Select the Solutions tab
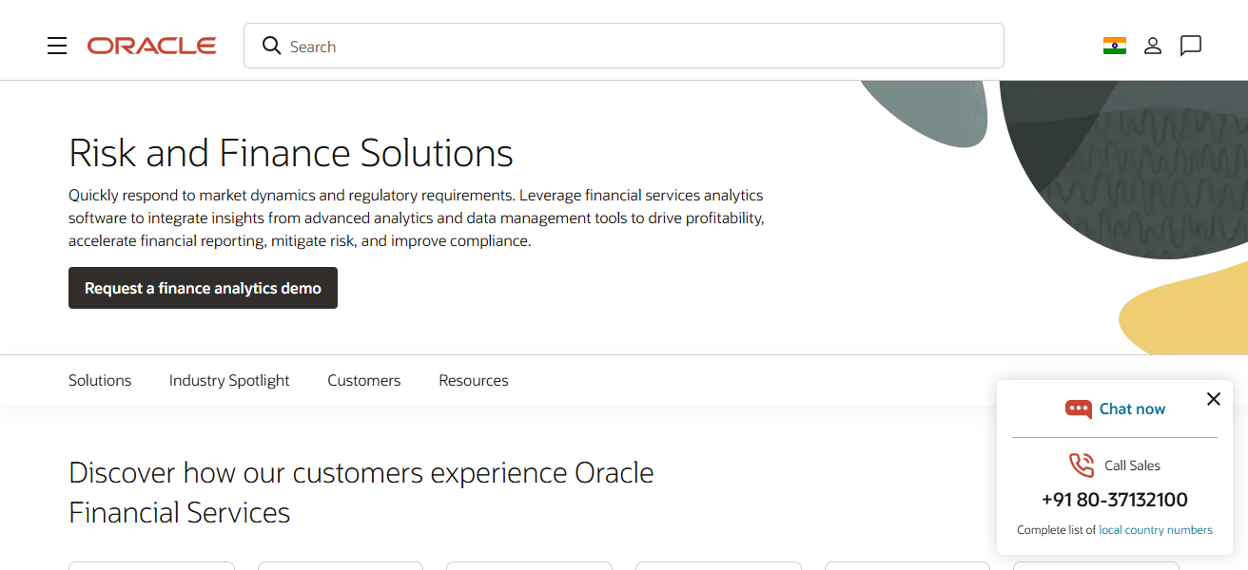1248x570 pixels. [x=99, y=380]
